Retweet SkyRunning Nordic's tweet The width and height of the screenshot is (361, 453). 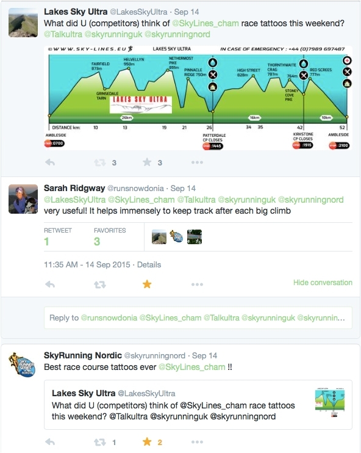tap(100, 442)
